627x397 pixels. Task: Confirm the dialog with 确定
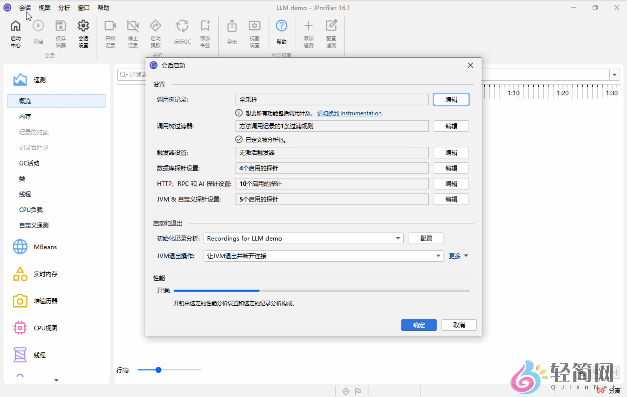pos(419,325)
